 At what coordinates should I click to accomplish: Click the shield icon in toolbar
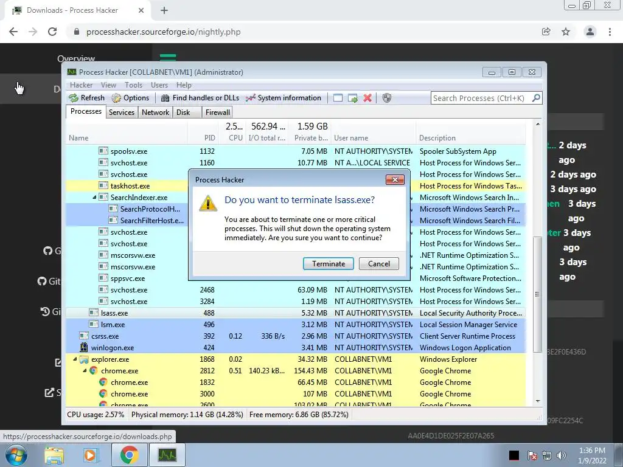point(386,98)
